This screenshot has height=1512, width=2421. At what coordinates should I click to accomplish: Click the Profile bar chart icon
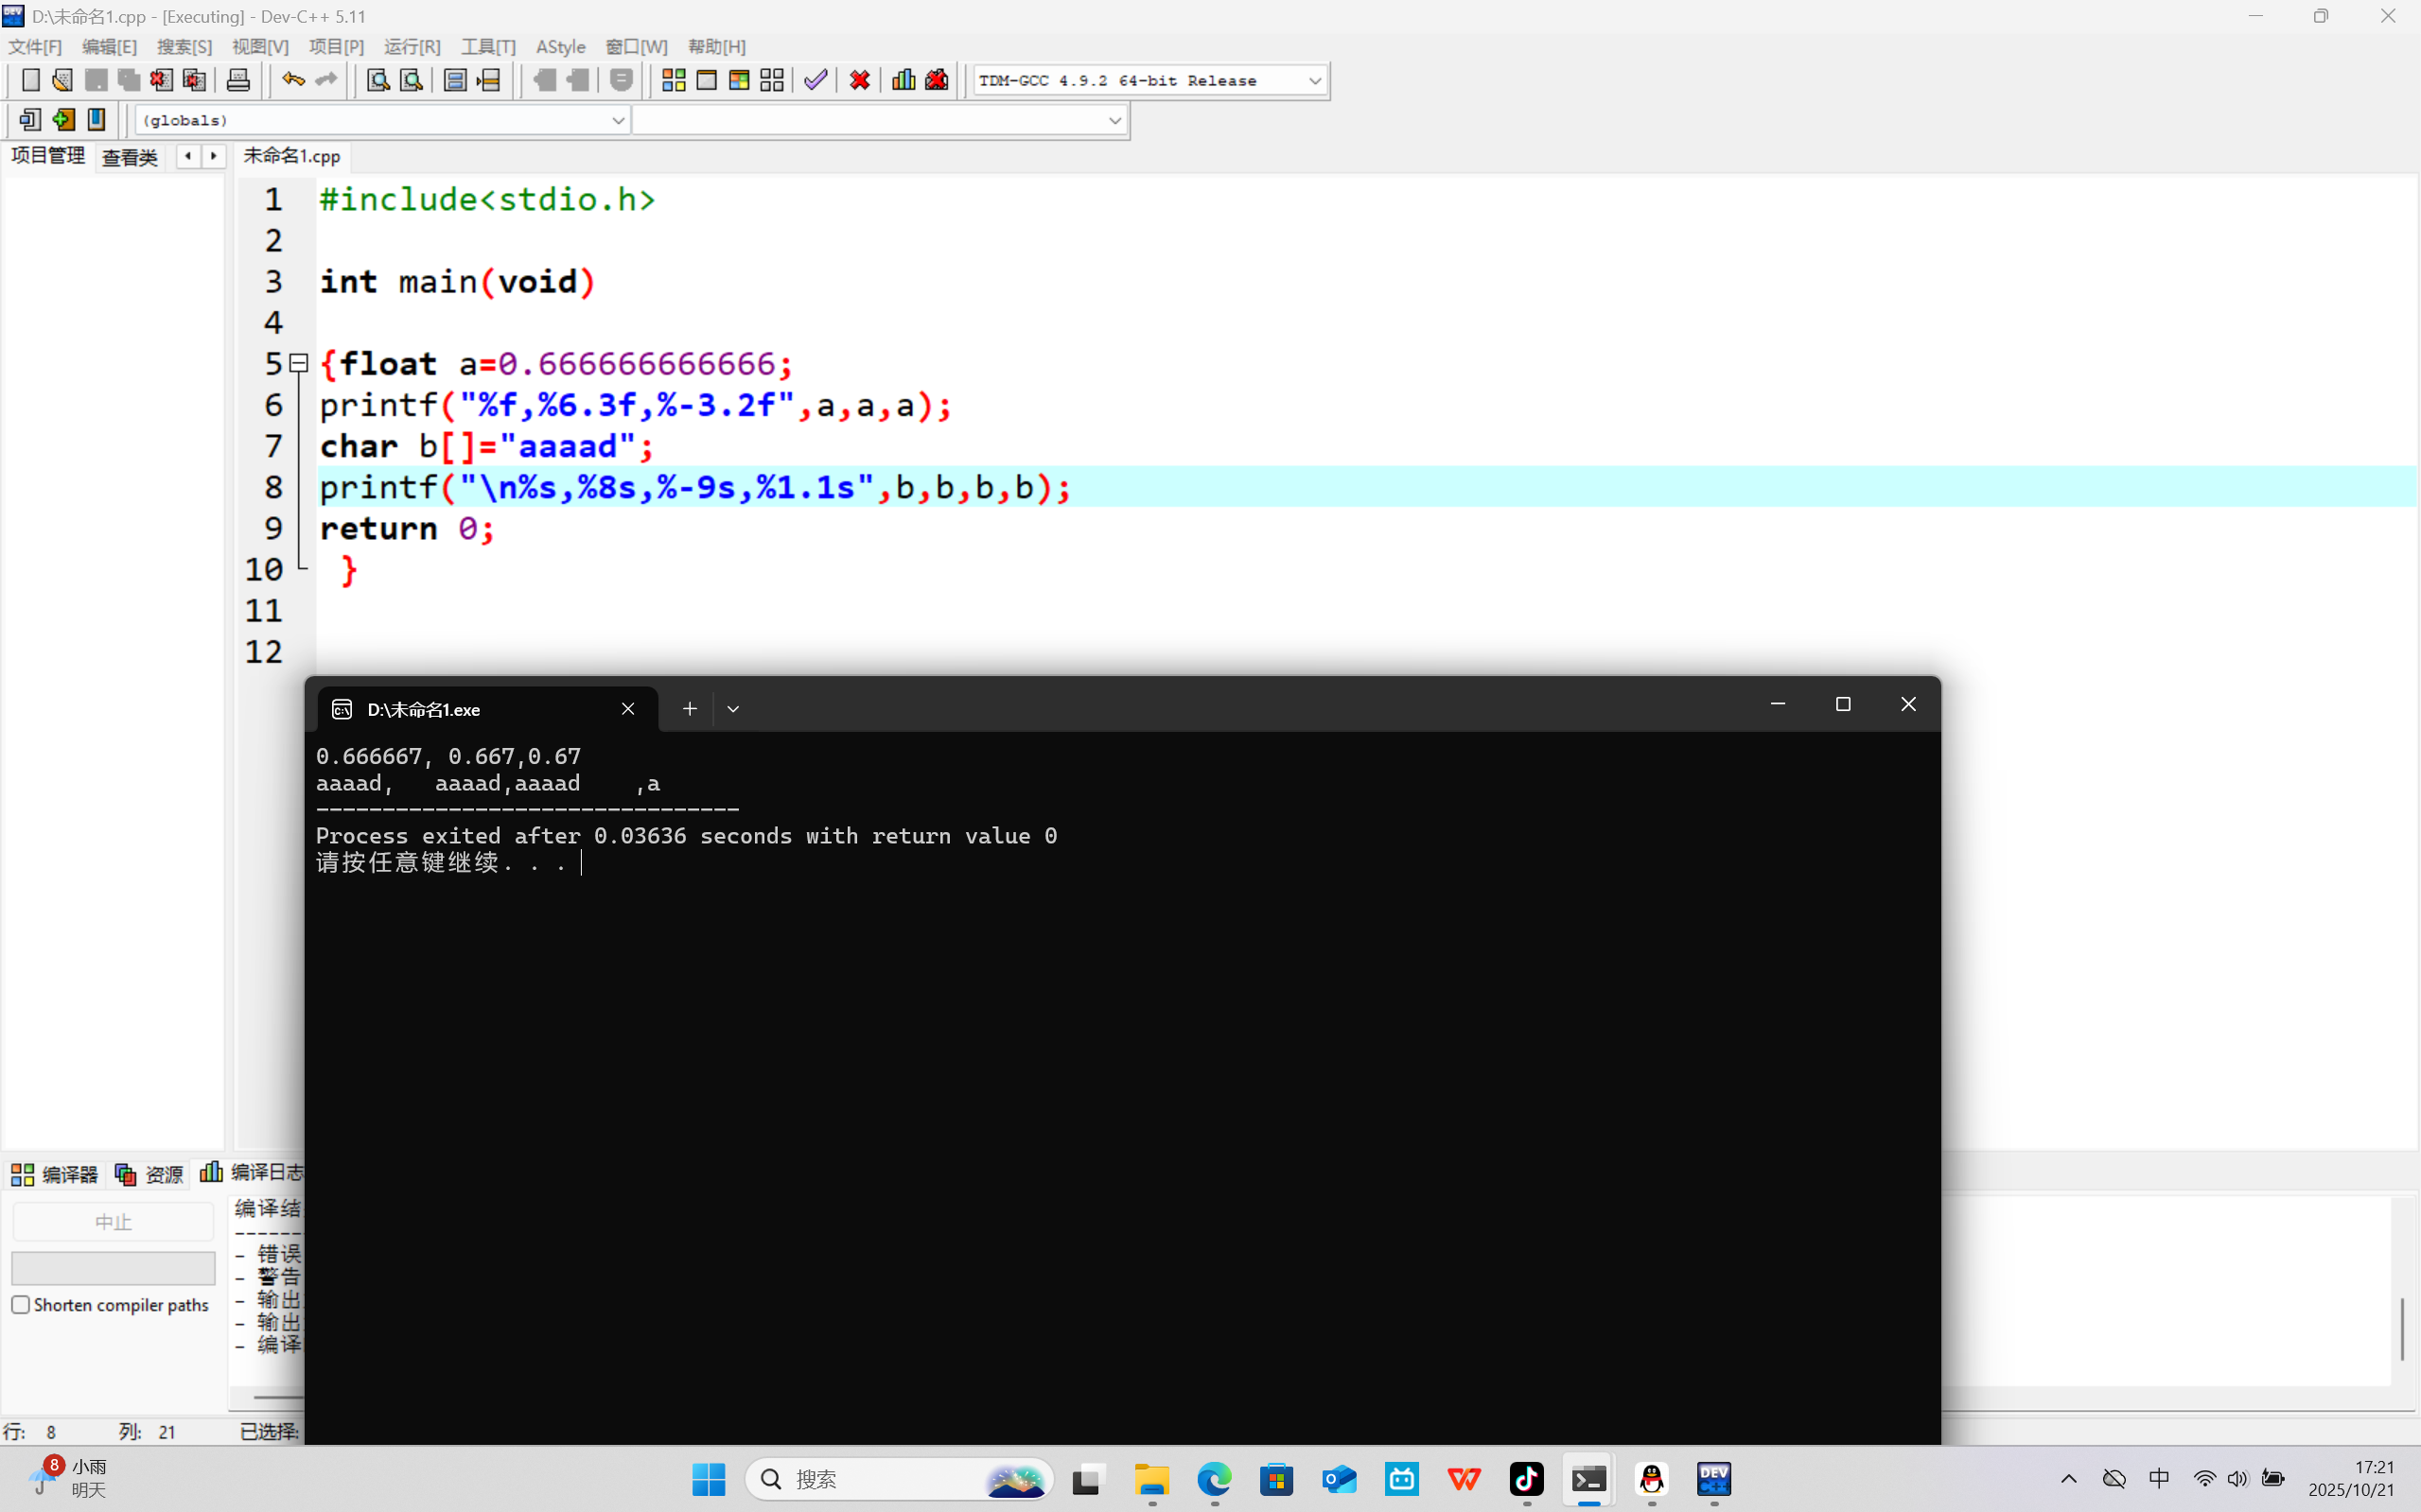[x=903, y=80]
